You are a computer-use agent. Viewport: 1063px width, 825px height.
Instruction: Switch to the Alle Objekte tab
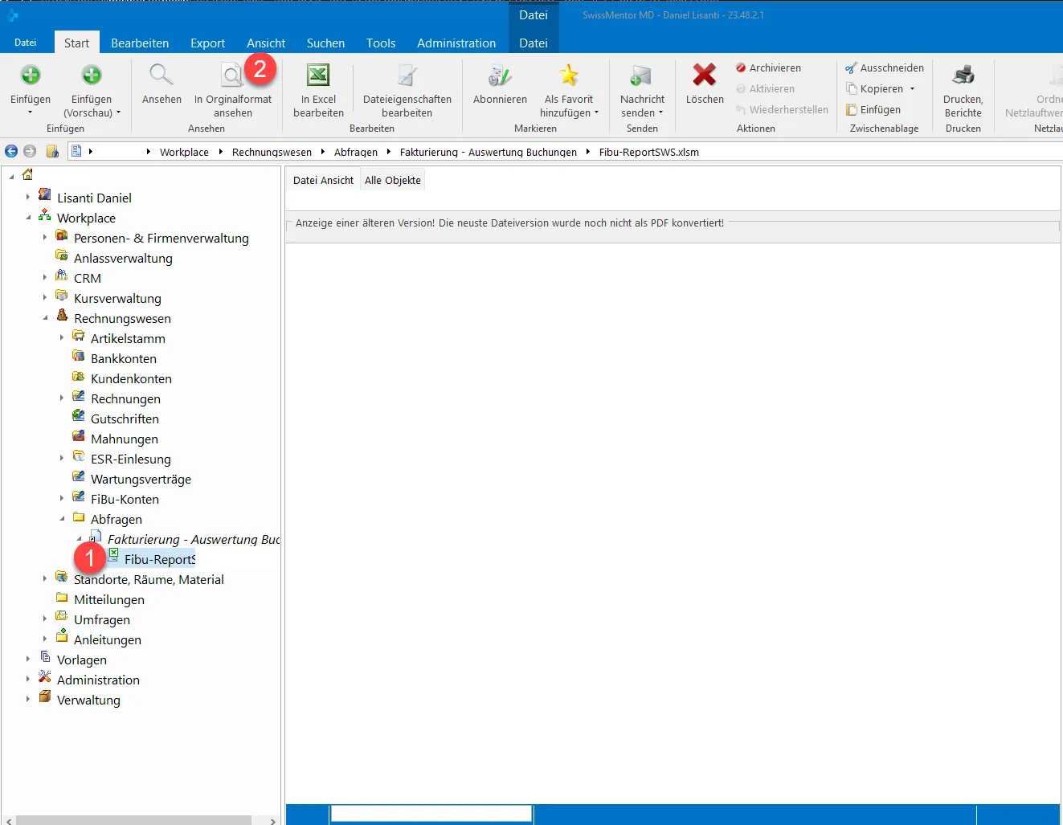click(393, 181)
